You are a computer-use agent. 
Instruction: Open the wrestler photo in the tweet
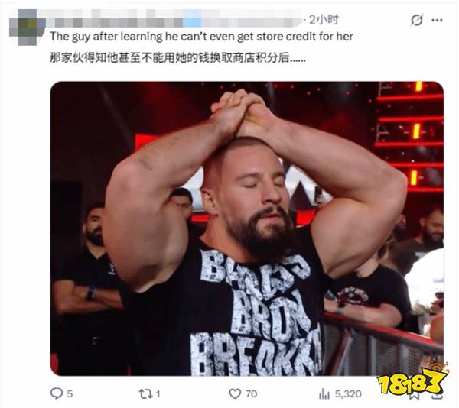tap(247, 228)
